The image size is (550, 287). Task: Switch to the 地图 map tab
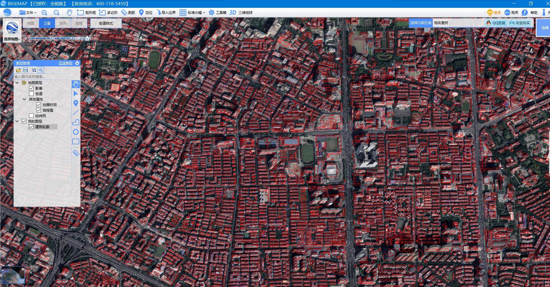31,23
